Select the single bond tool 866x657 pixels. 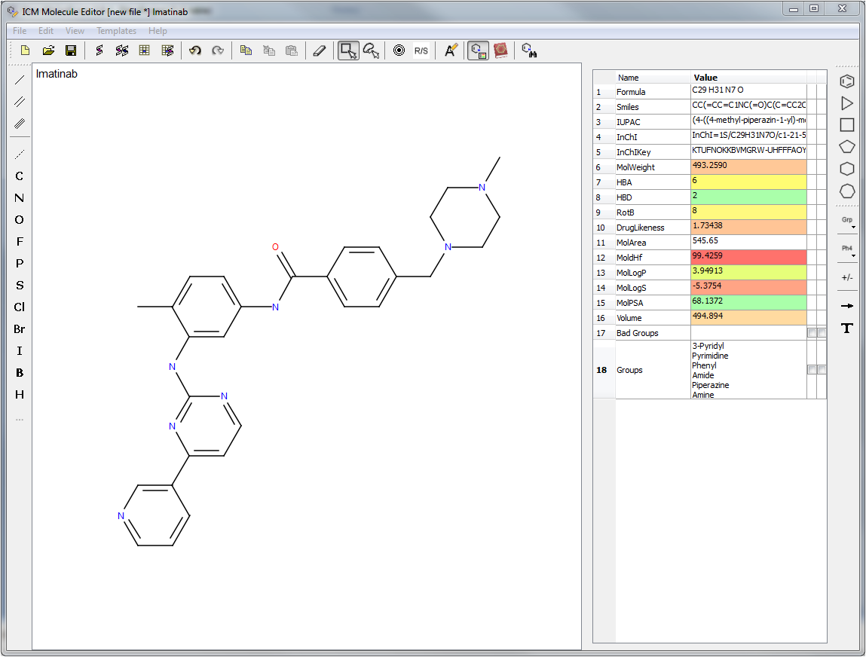coord(20,80)
